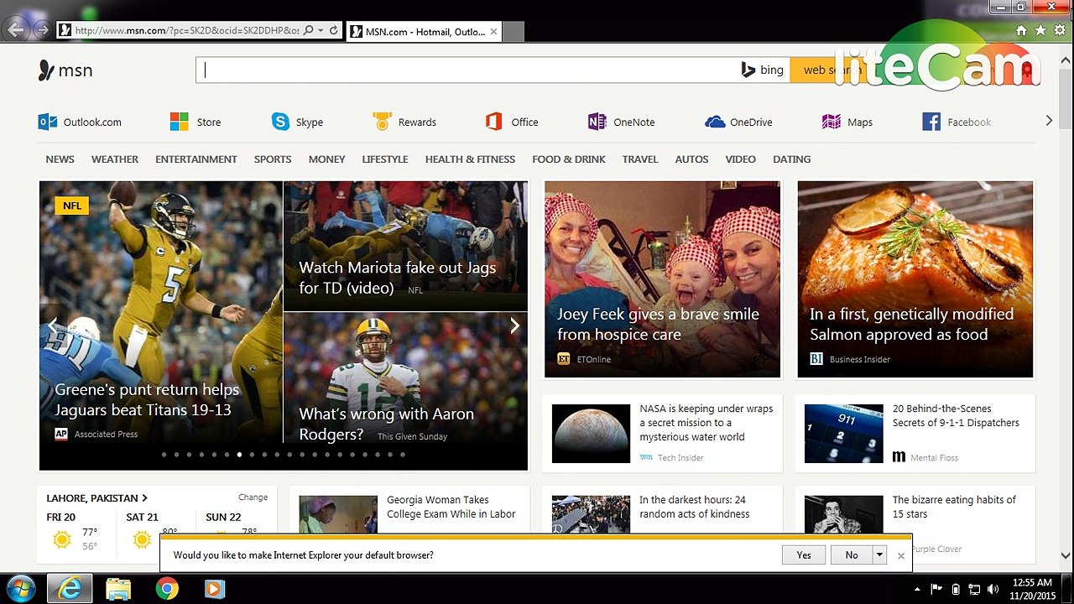The width and height of the screenshot is (1074, 604).
Task: Open the OneNote icon shortcut
Action: coord(597,122)
